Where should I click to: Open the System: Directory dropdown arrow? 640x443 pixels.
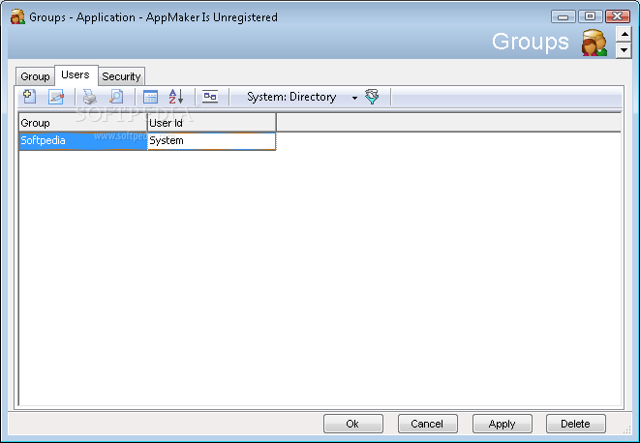tap(354, 98)
